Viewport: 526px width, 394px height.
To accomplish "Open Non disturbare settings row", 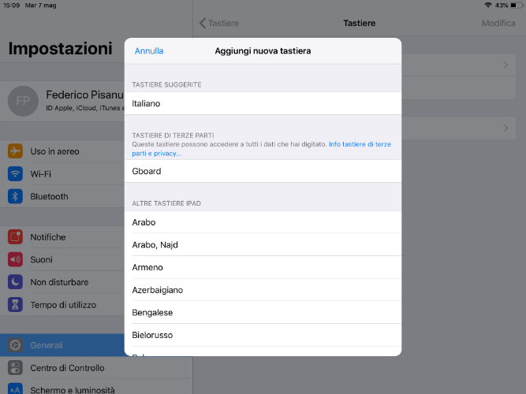I will pos(62,282).
